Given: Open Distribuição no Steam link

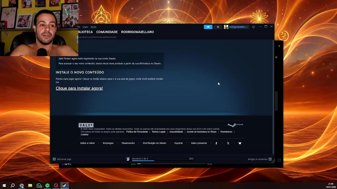Looking at the screenshot, I should pyautogui.click(x=154, y=143).
